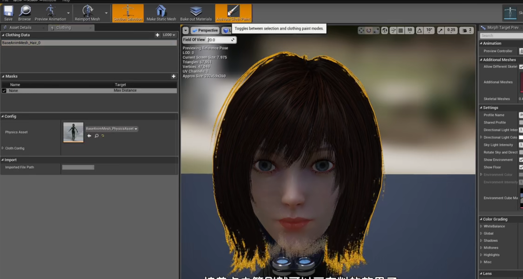Open Reimport Mesh dropdown arrow
Screen dimensions: 523x279
(x=106, y=13)
